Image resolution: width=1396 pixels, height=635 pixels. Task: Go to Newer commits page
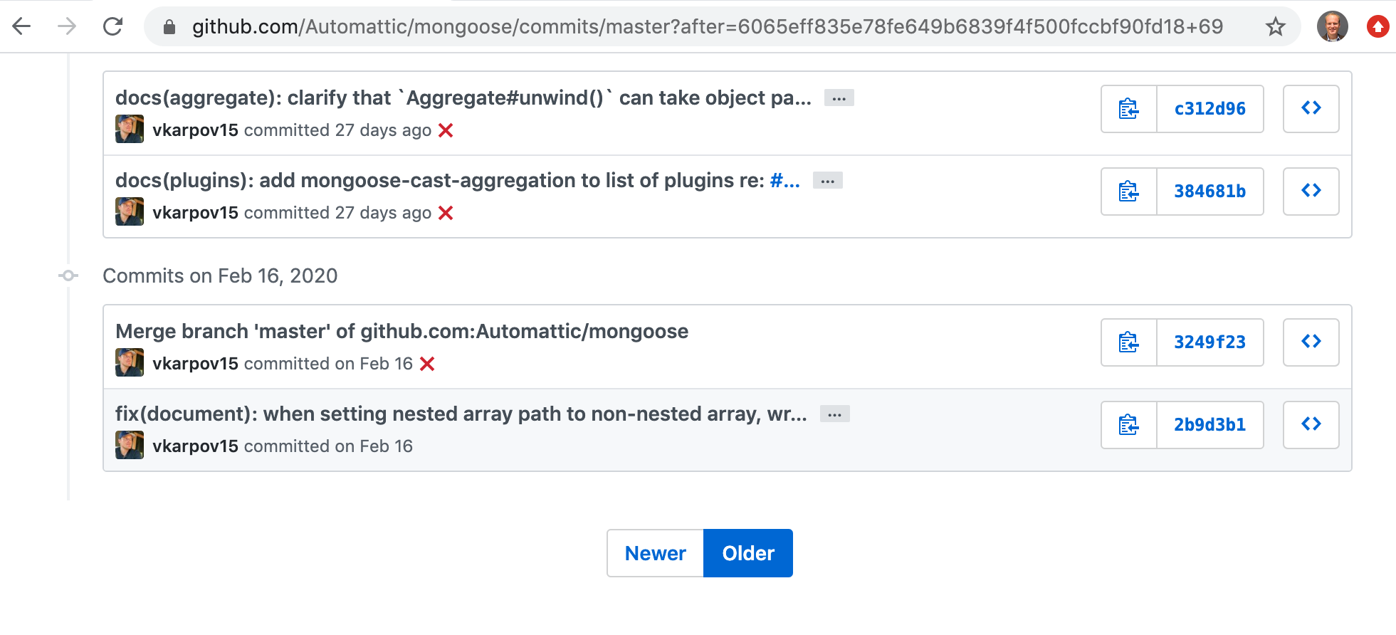click(655, 553)
